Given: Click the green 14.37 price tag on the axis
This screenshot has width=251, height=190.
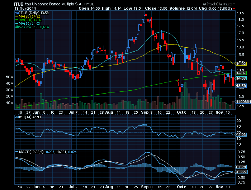Looking at the screenshot, I should (241, 73).
